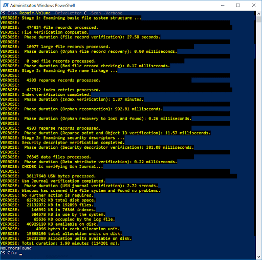This screenshot has width=262, height=260.
Task: Close the Administrator PowerShell window
Action: pos(254,5)
